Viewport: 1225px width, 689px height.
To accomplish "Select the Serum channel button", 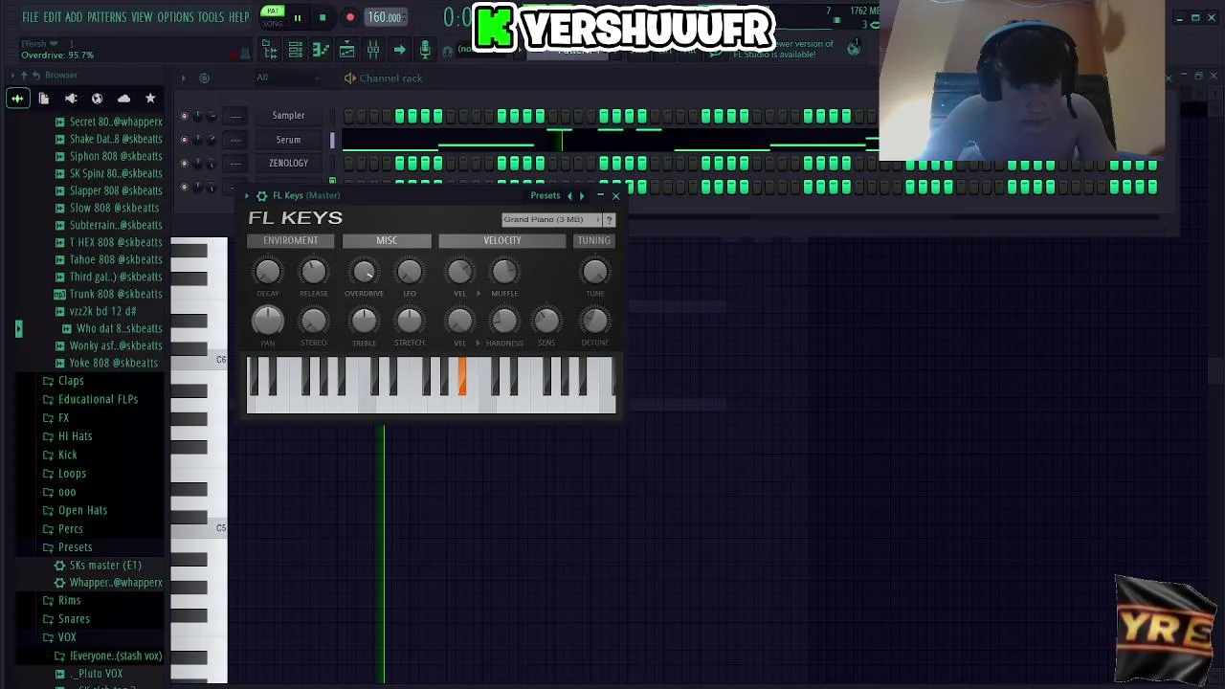I will tap(288, 140).
